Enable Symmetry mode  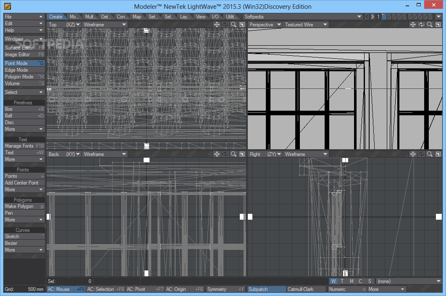click(x=226, y=289)
